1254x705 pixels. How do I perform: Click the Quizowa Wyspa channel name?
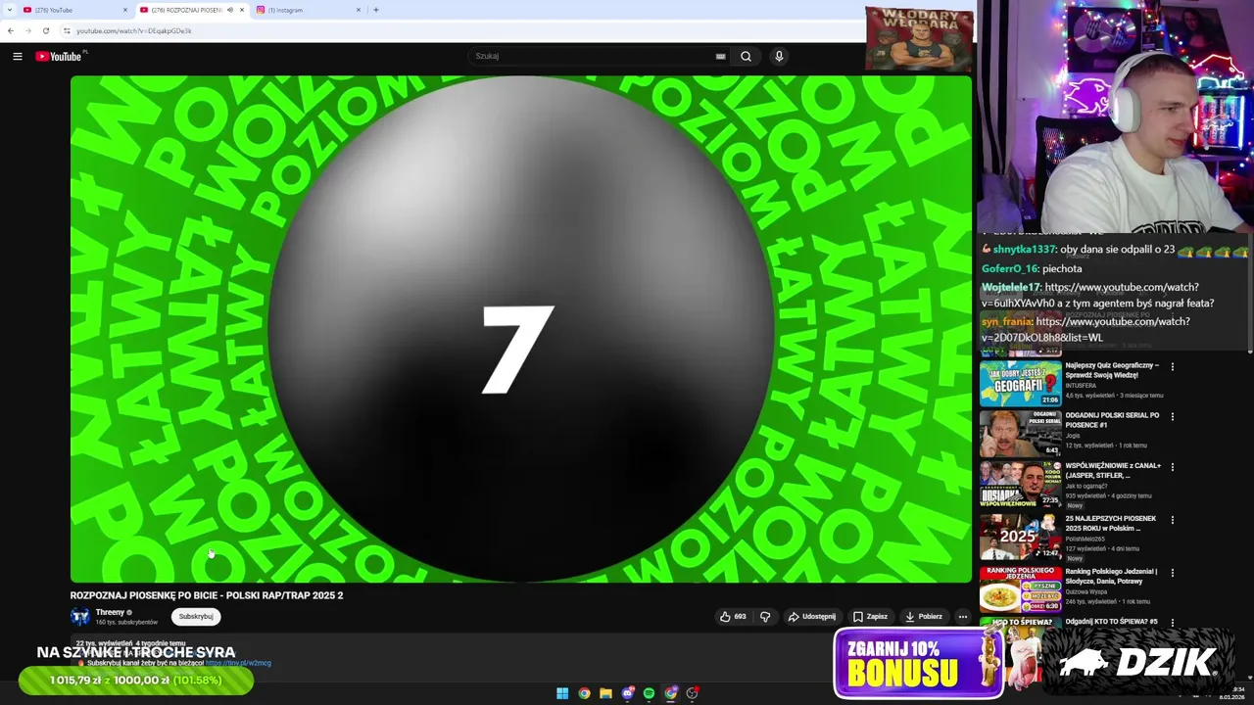1087,591
